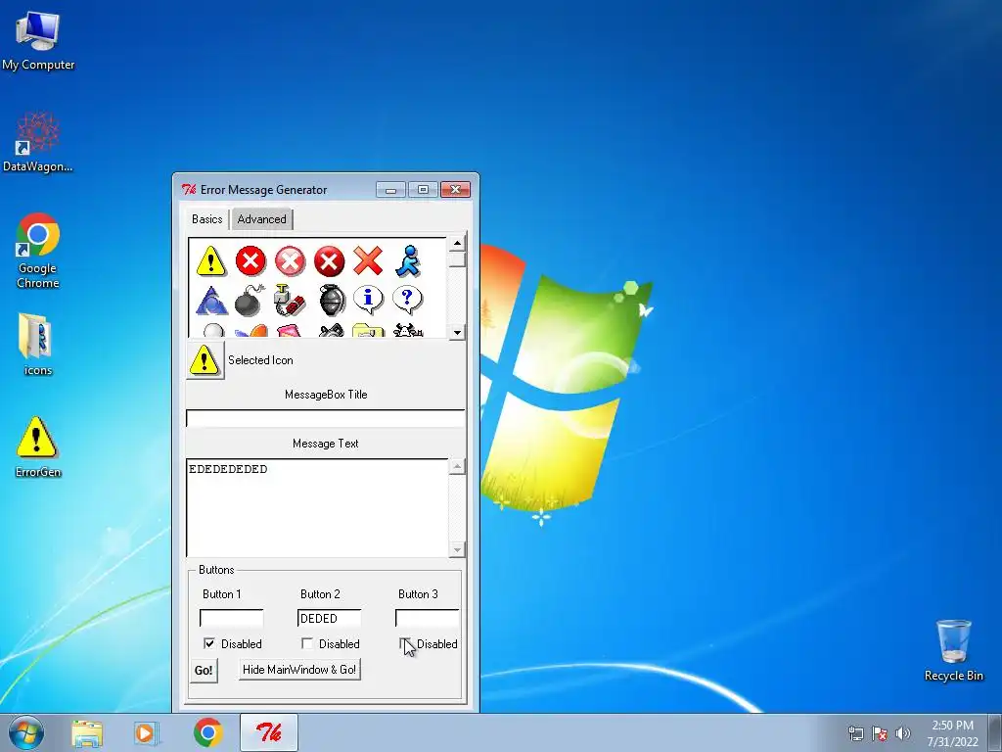The width and height of the screenshot is (1002, 752).
Task: Choose the bright red circle error icon
Action: tap(250, 260)
